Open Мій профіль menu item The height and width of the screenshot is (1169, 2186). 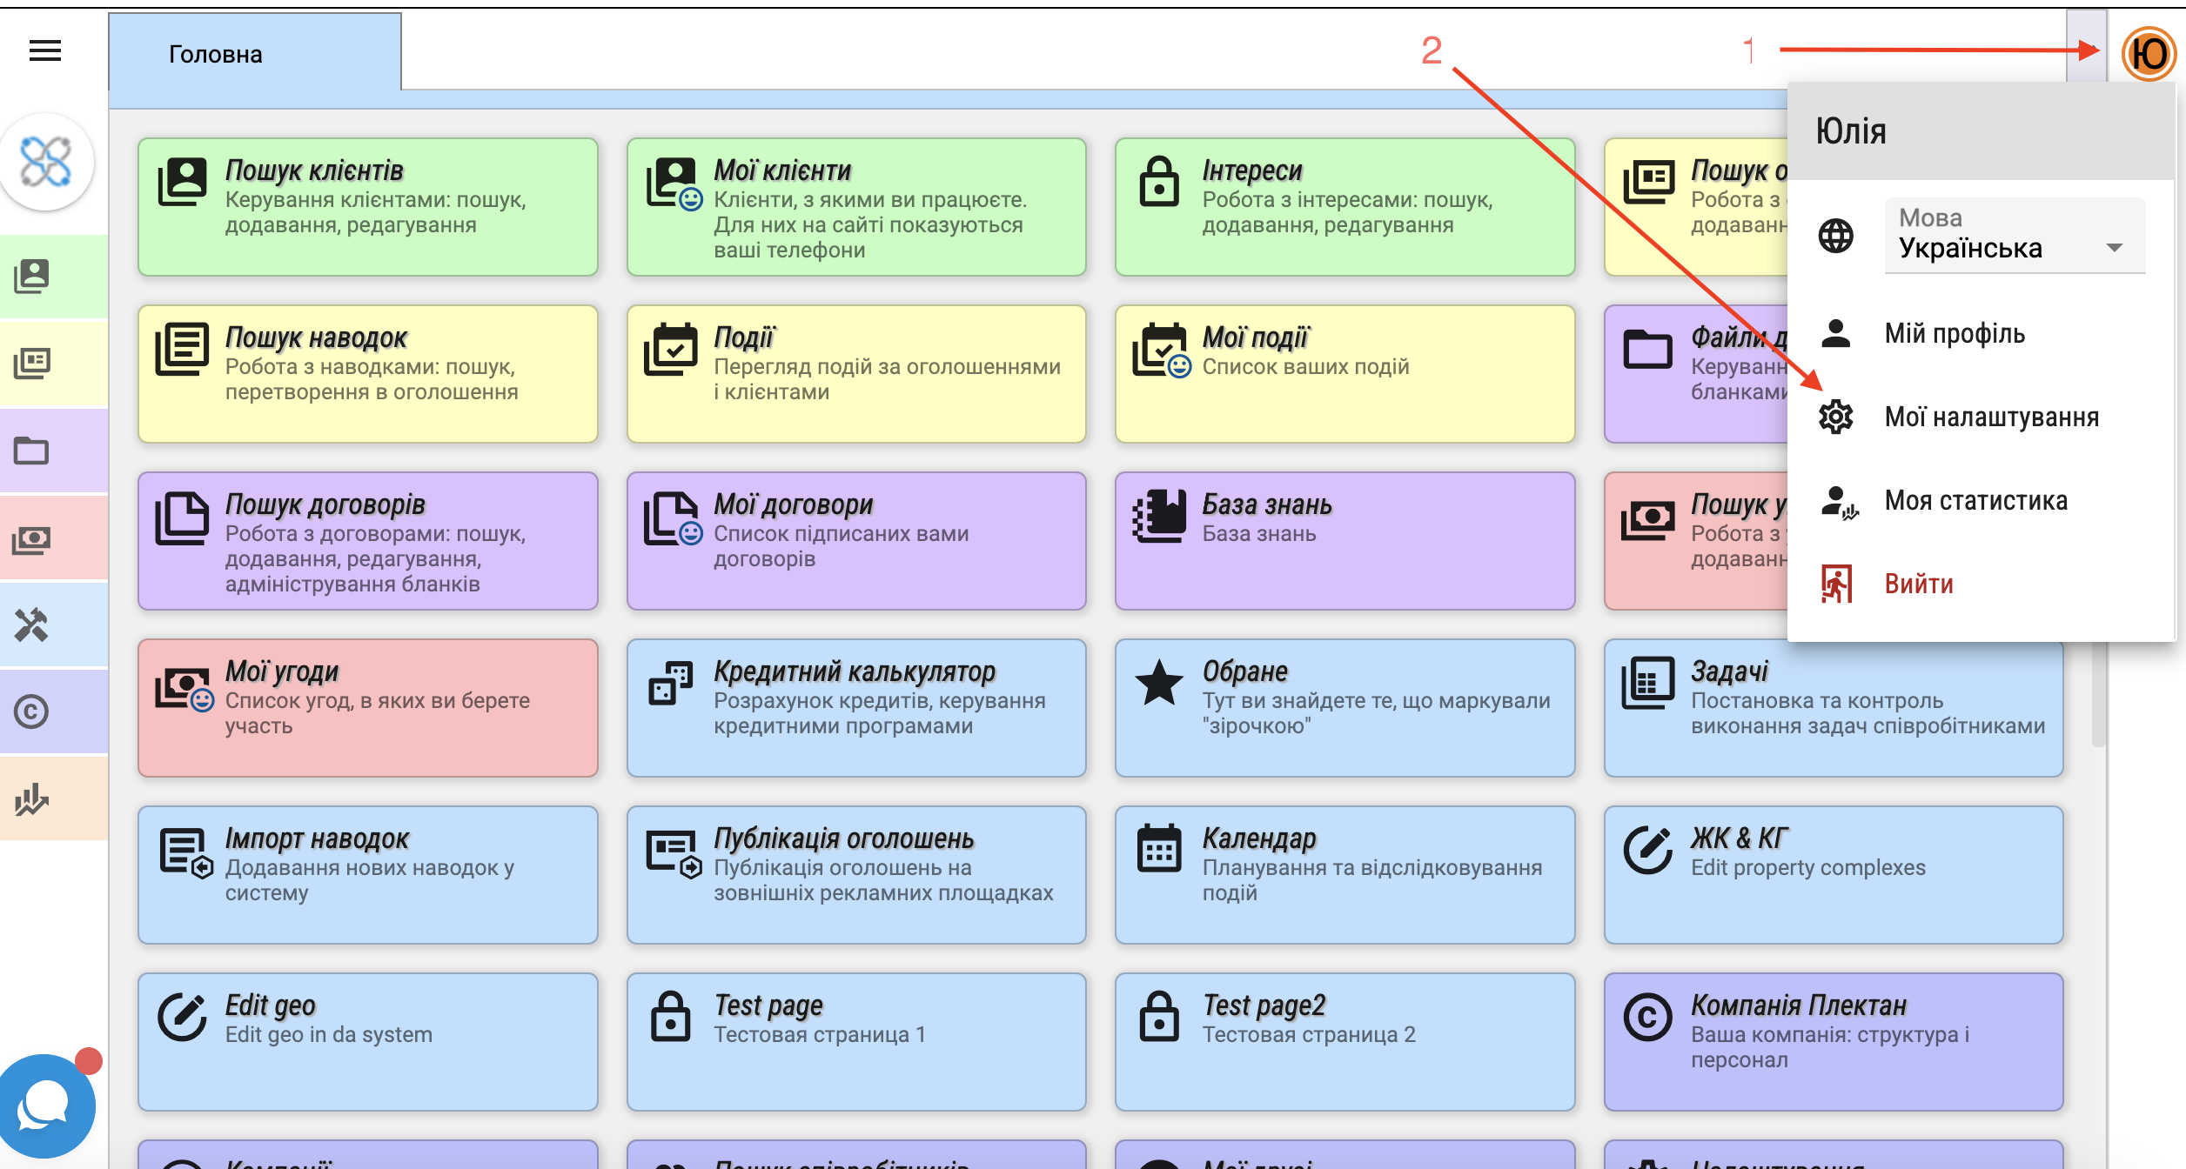(x=1954, y=334)
